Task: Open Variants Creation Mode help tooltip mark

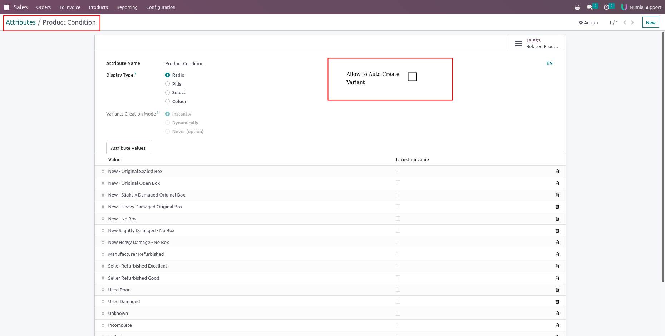Action: pos(158,113)
